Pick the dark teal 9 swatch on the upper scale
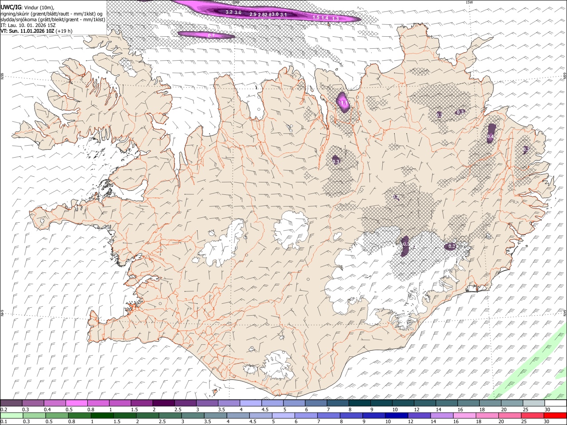The width and height of the screenshot is (567, 425). click(x=360, y=403)
